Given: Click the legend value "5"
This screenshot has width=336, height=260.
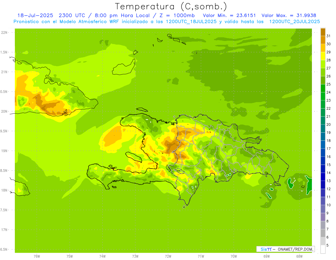Looking at the screenshot, I should 327,245.
